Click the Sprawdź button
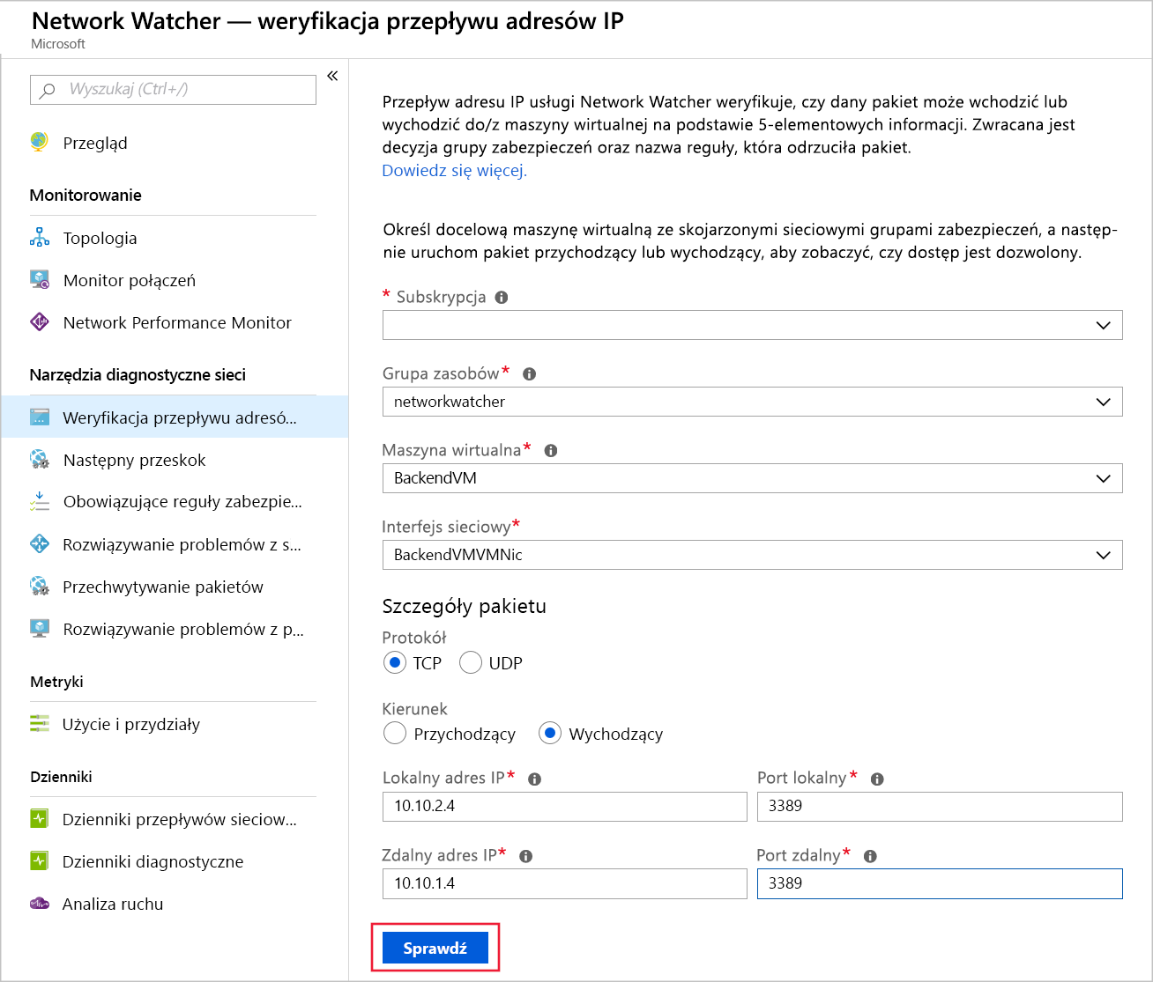 coord(435,948)
